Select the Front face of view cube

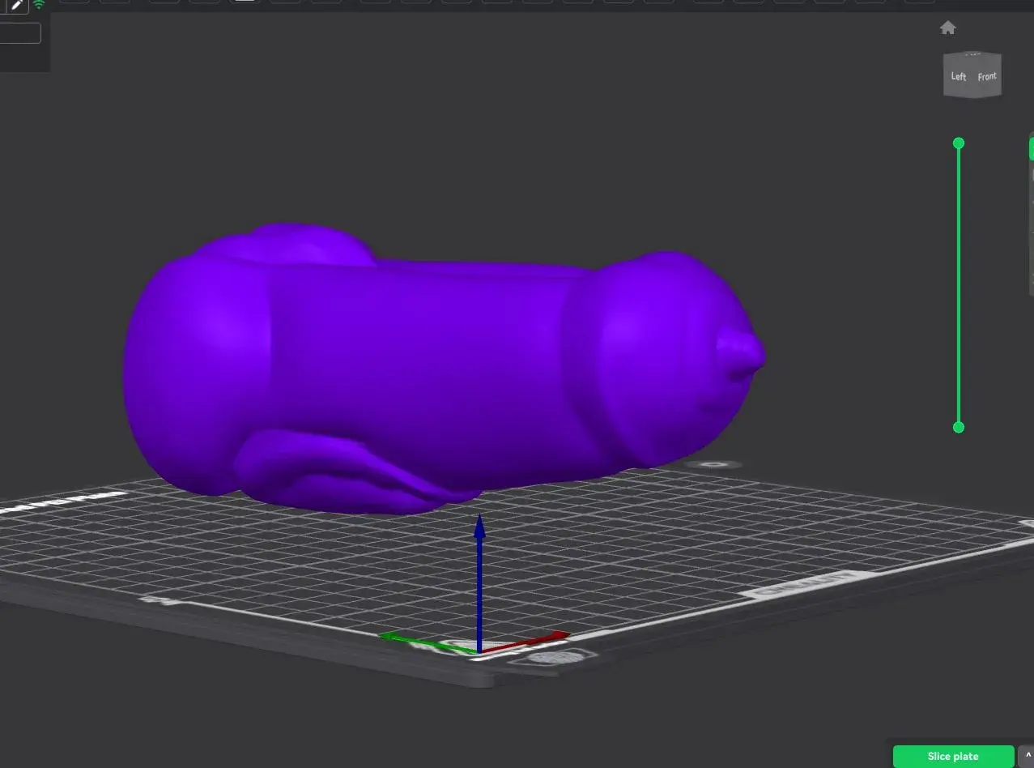(986, 77)
